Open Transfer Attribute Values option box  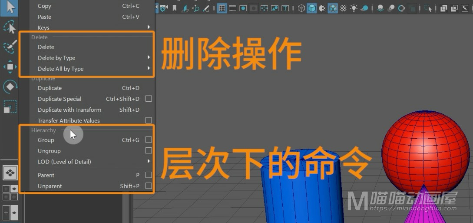[x=149, y=120]
